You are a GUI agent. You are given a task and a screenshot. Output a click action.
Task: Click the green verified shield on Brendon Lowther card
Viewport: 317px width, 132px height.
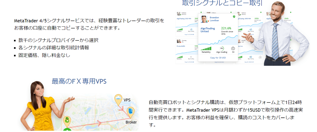(234, 17)
